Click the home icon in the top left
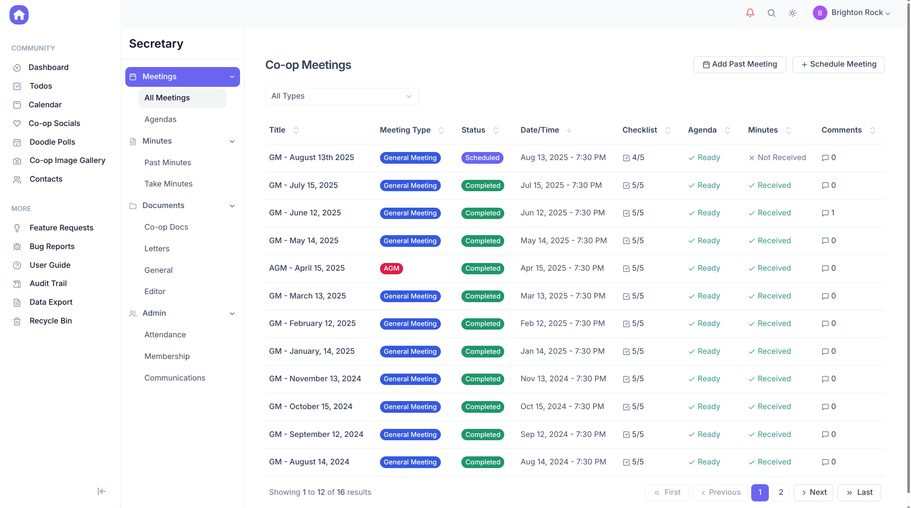The image size is (911, 508). coord(18,15)
